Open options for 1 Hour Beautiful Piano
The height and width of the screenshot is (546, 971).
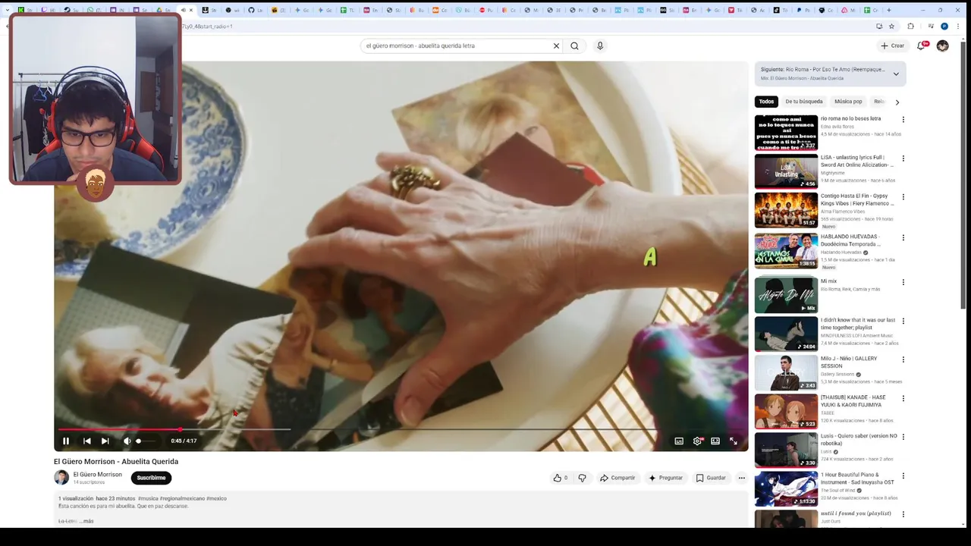(903, 476)
